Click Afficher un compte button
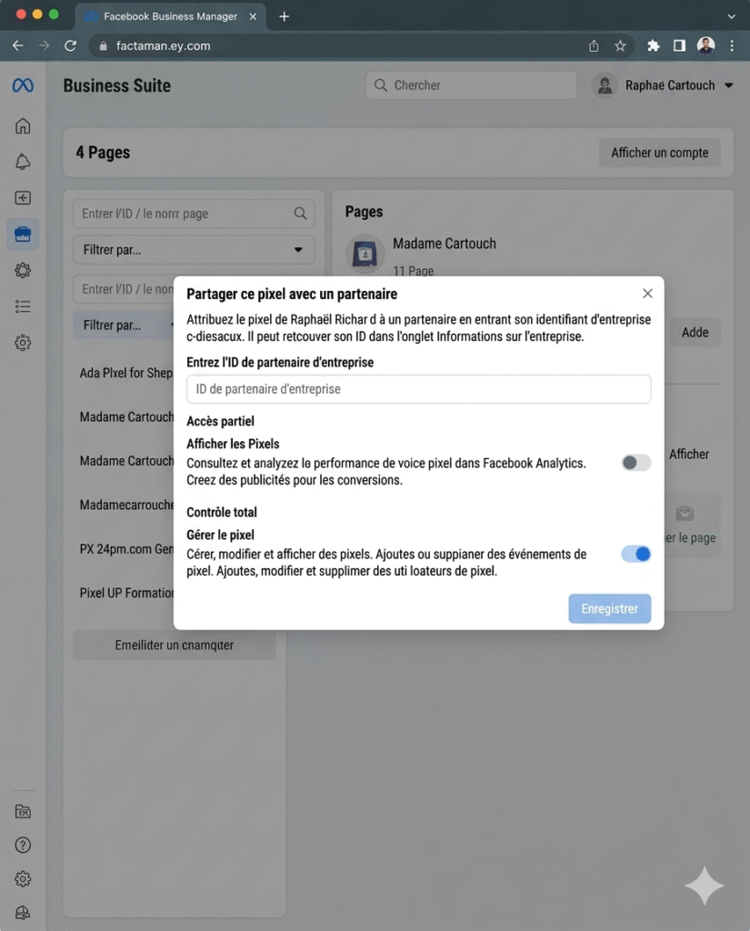Viewport: 750px width, 931px height. coord(659,153)
